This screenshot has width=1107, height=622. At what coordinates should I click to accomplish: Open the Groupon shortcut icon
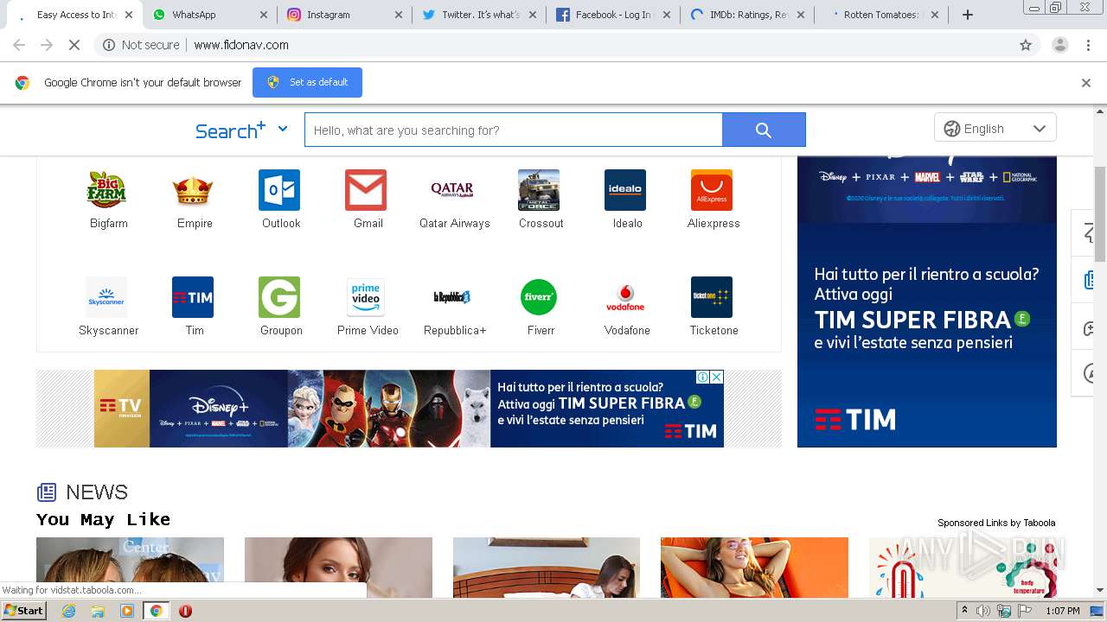click(279, 297)
